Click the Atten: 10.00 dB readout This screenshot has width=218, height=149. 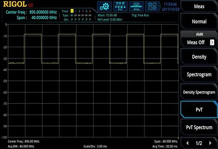107,15
